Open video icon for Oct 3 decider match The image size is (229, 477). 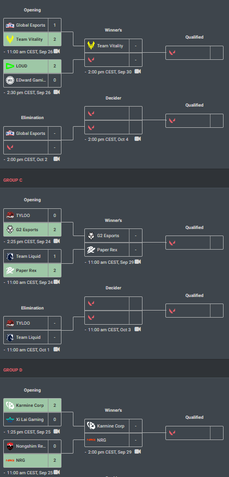[138, 330]
